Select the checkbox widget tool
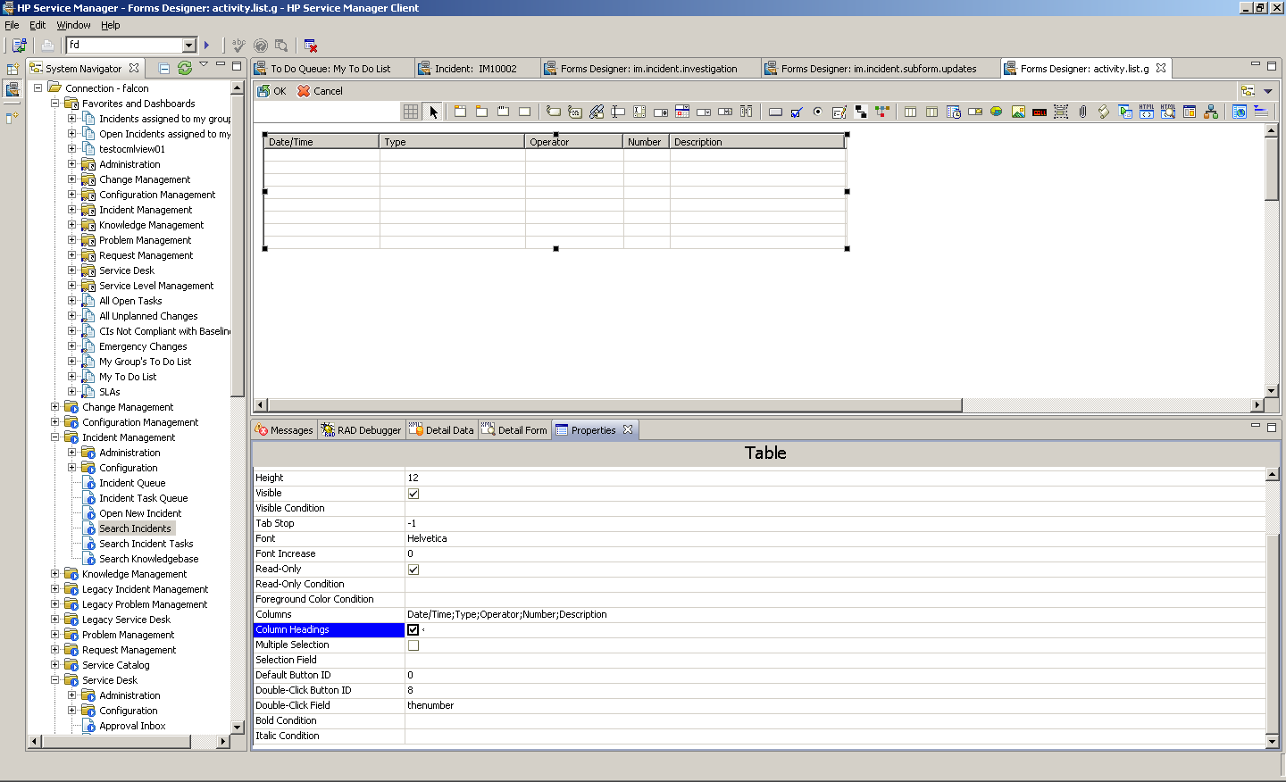 click(x=797, y=112)
